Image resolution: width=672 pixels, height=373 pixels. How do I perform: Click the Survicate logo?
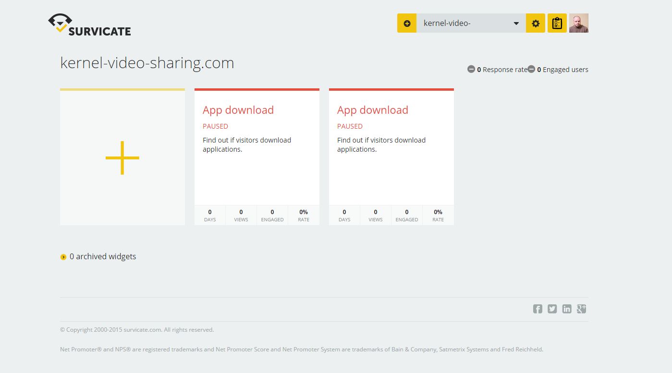point(89,25)
